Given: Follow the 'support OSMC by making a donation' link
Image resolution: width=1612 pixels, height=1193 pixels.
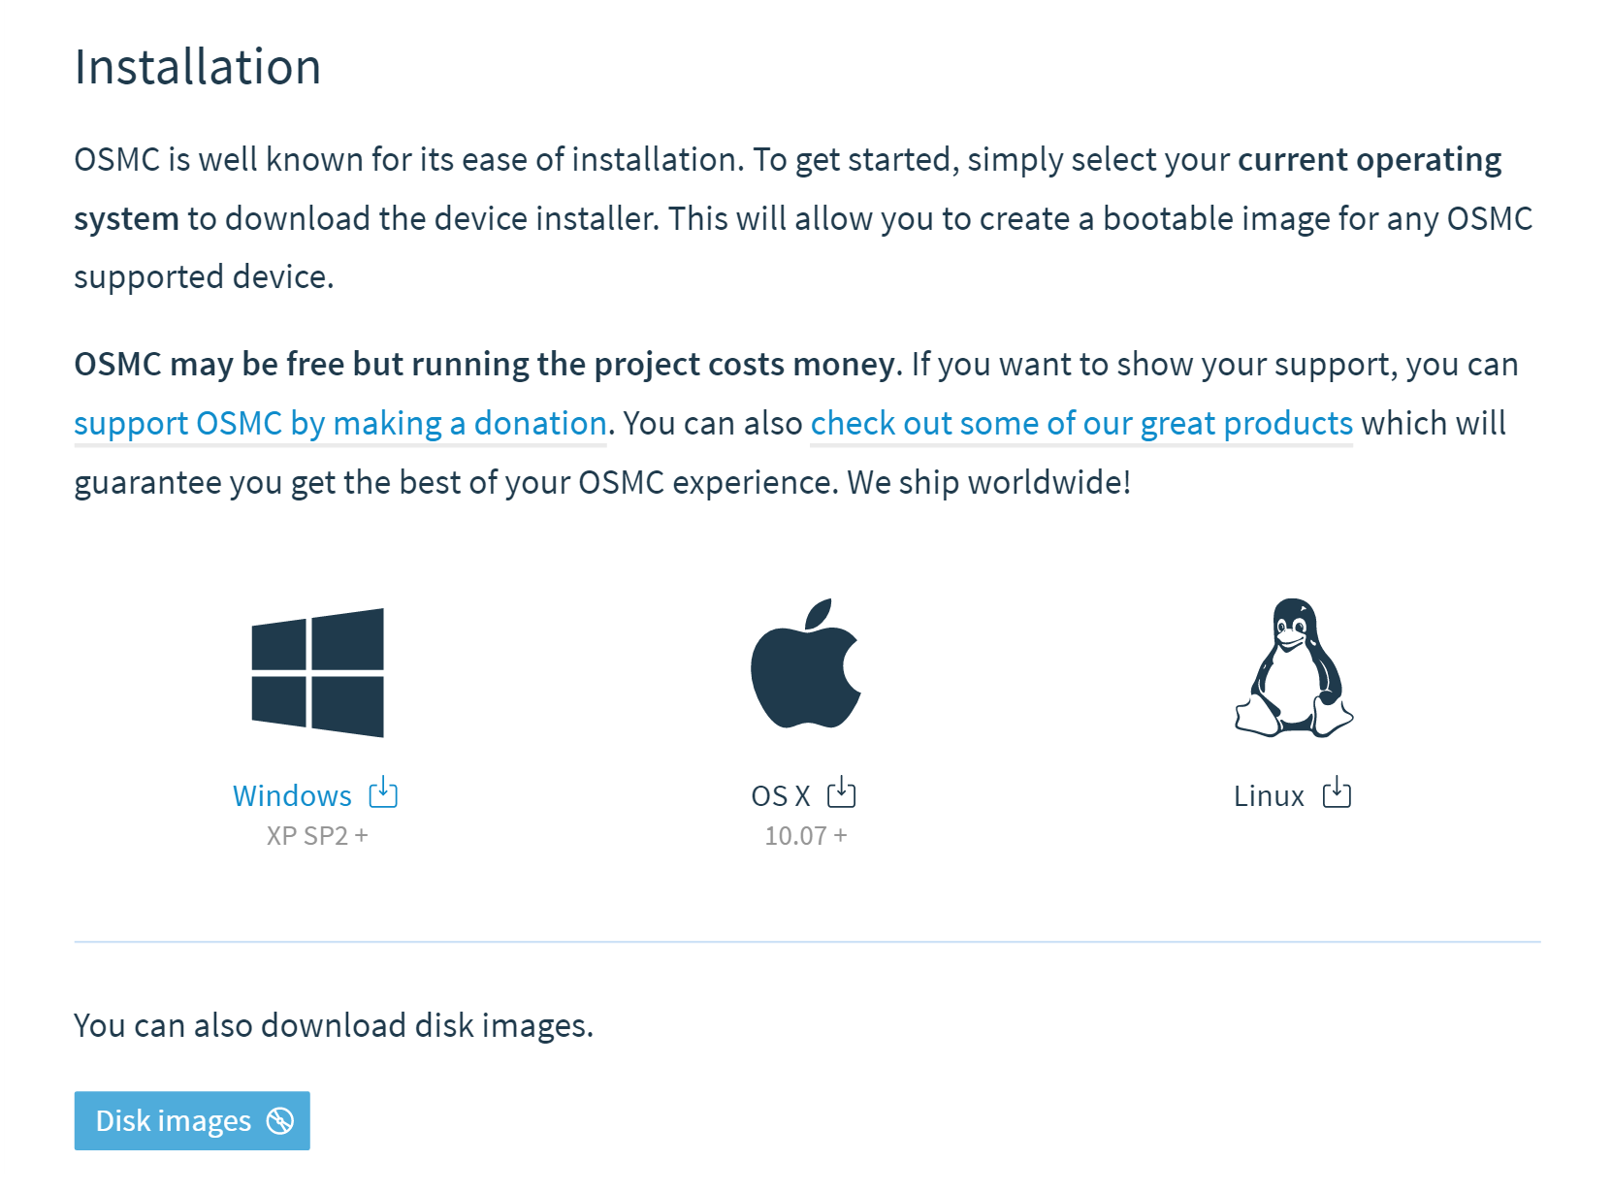Looking at the screenshot, I should coord(340,424).
